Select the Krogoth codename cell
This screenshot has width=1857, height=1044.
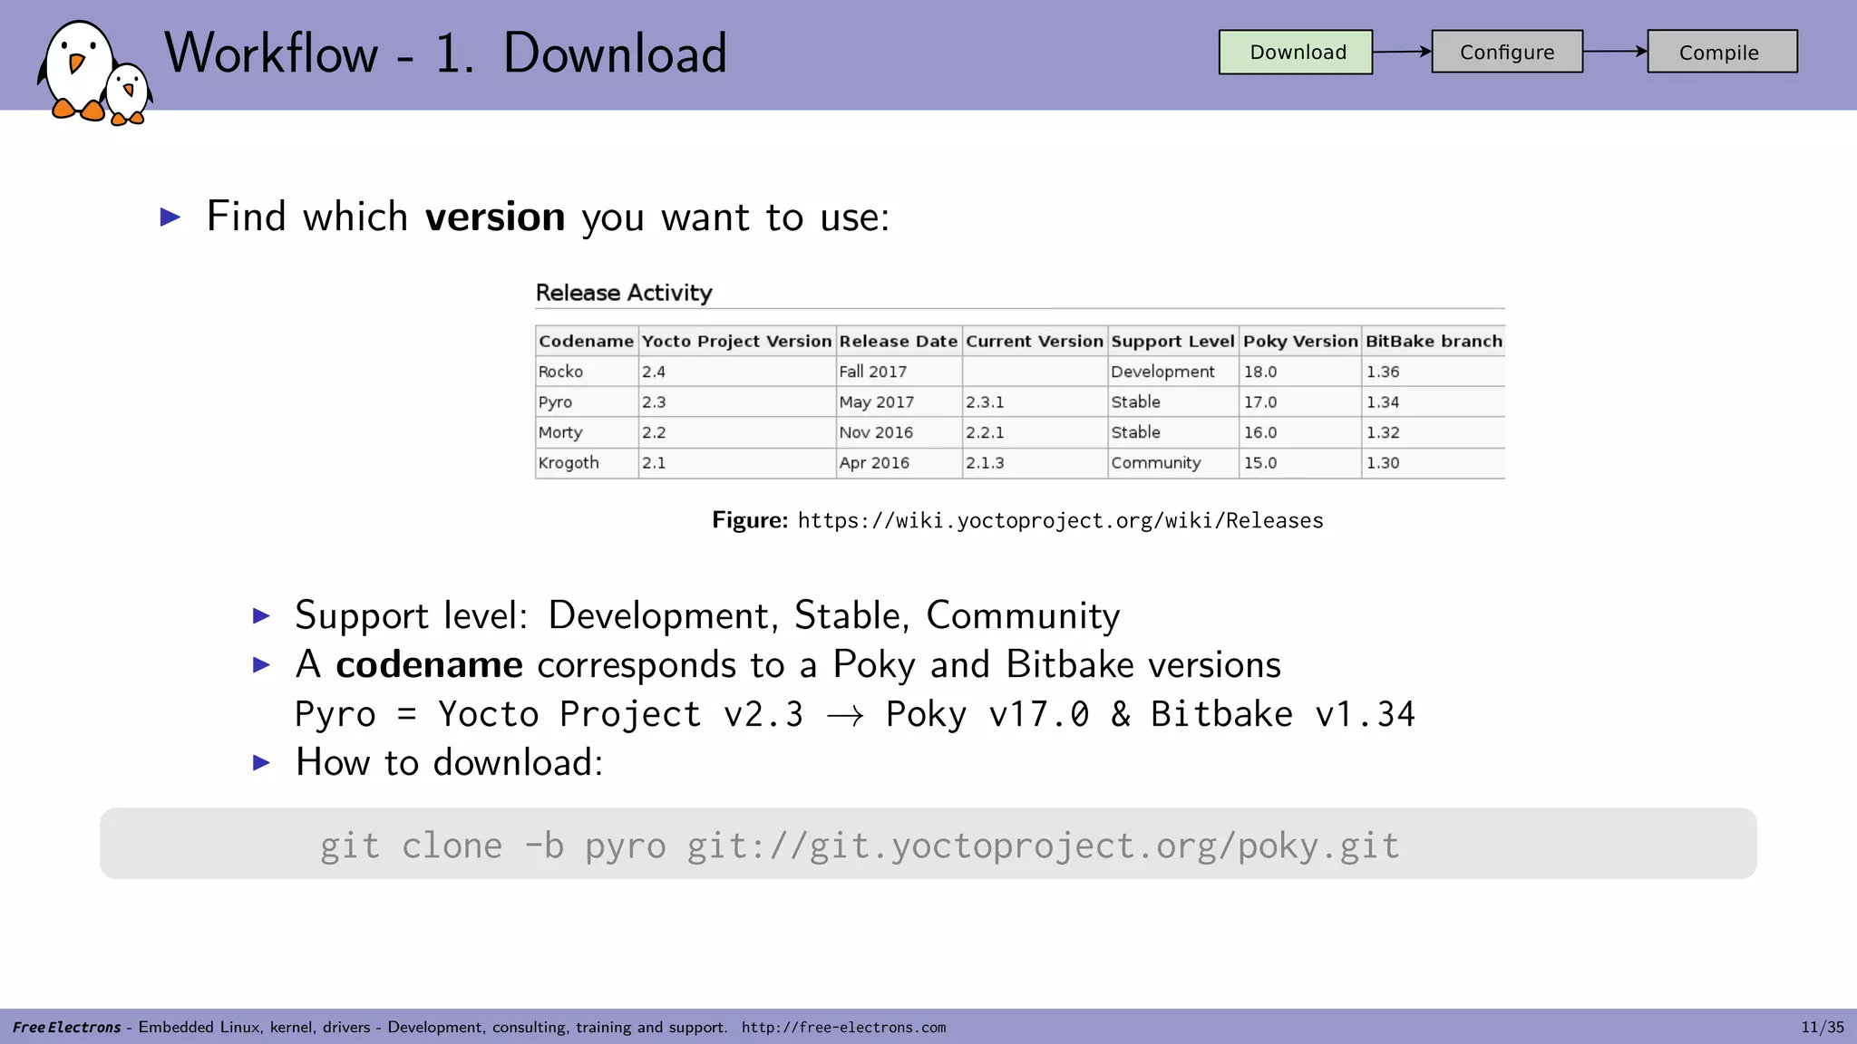pyautogui.click(x=586, y=463)
